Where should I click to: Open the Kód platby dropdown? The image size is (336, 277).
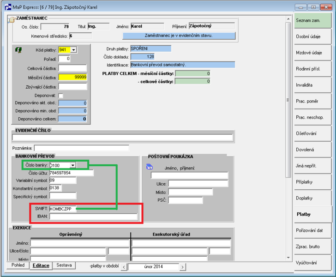(73, 50)
